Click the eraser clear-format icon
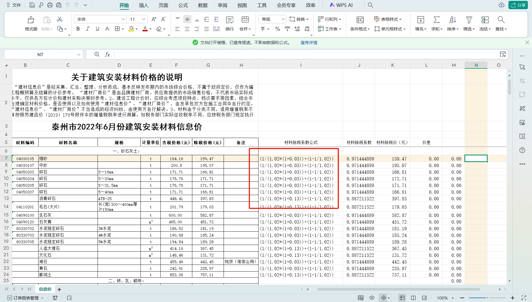Screen dimensions: 532x302 [159, 29]
